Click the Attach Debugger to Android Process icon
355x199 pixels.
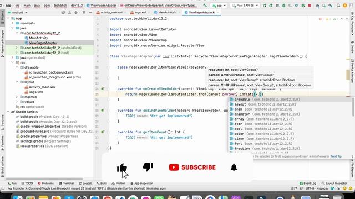click(303, 5)
